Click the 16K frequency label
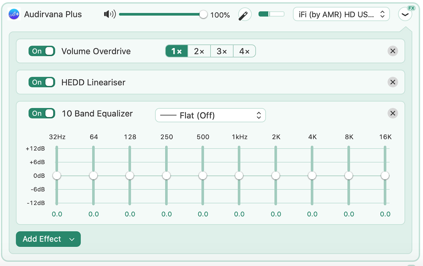423x266 pixels. (385, 137)
